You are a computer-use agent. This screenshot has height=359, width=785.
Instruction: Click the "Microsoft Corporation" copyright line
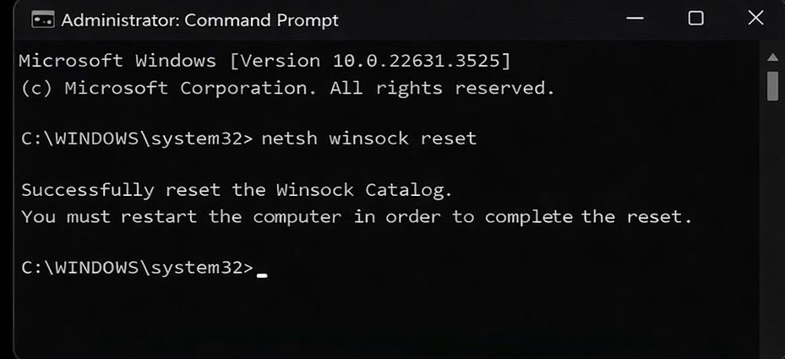click(287, 88)
